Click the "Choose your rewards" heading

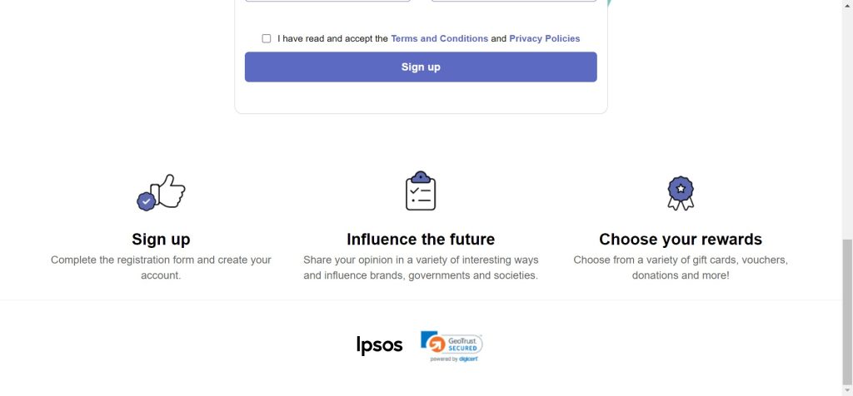click(x=681, y=240)
